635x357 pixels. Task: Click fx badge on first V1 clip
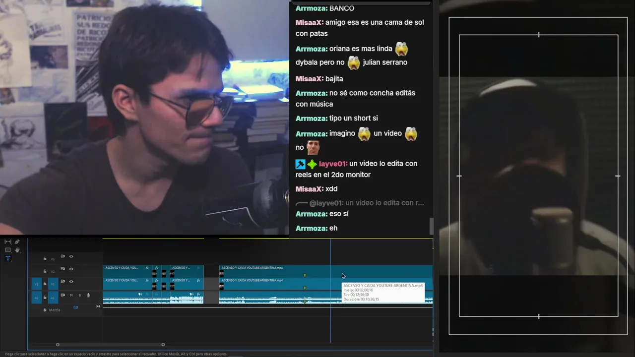click(x=147, y=280)
